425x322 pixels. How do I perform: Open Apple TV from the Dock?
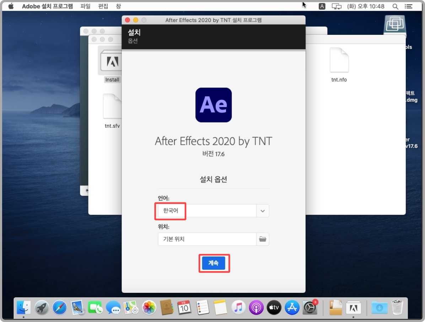(274, 308)
